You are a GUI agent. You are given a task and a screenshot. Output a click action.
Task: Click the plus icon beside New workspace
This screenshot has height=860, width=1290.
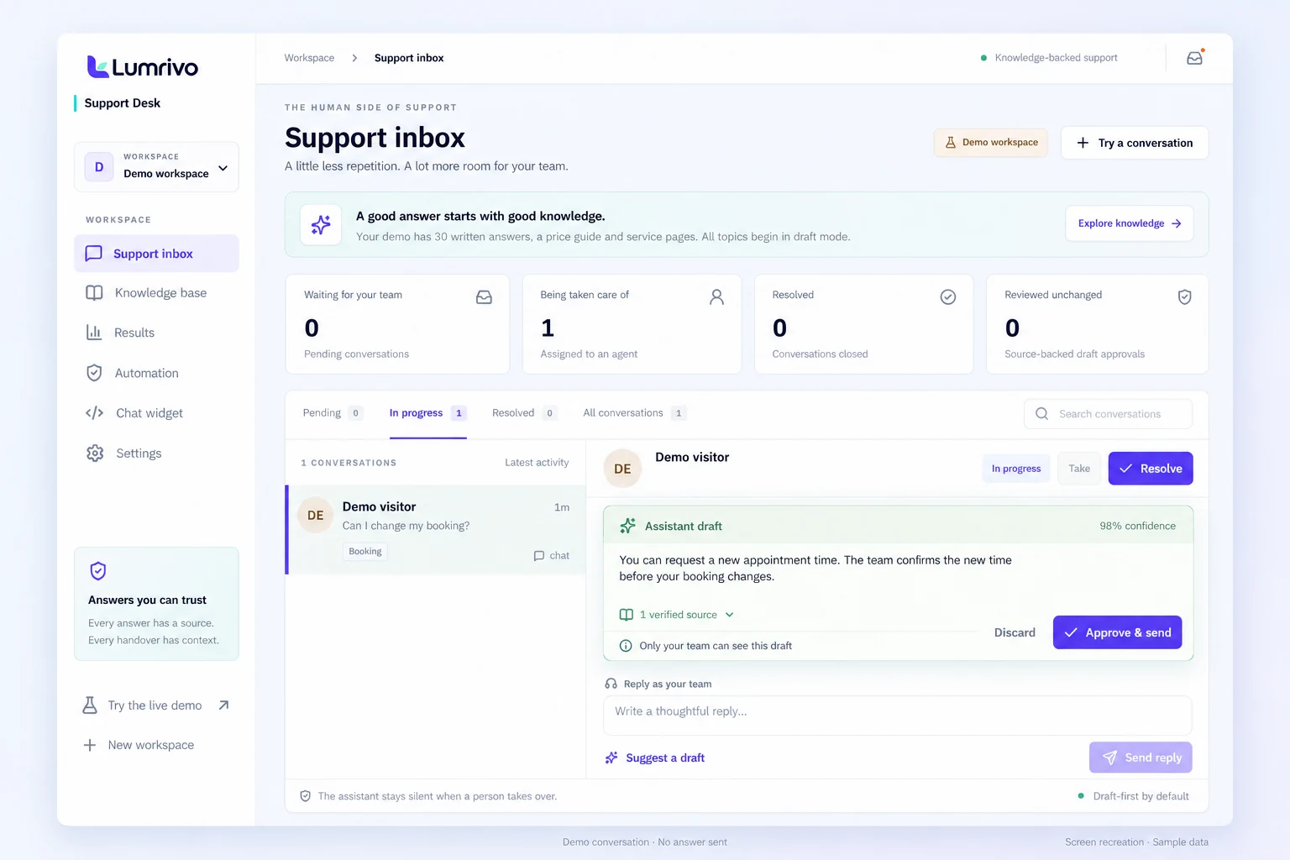[x=90, y=745]
